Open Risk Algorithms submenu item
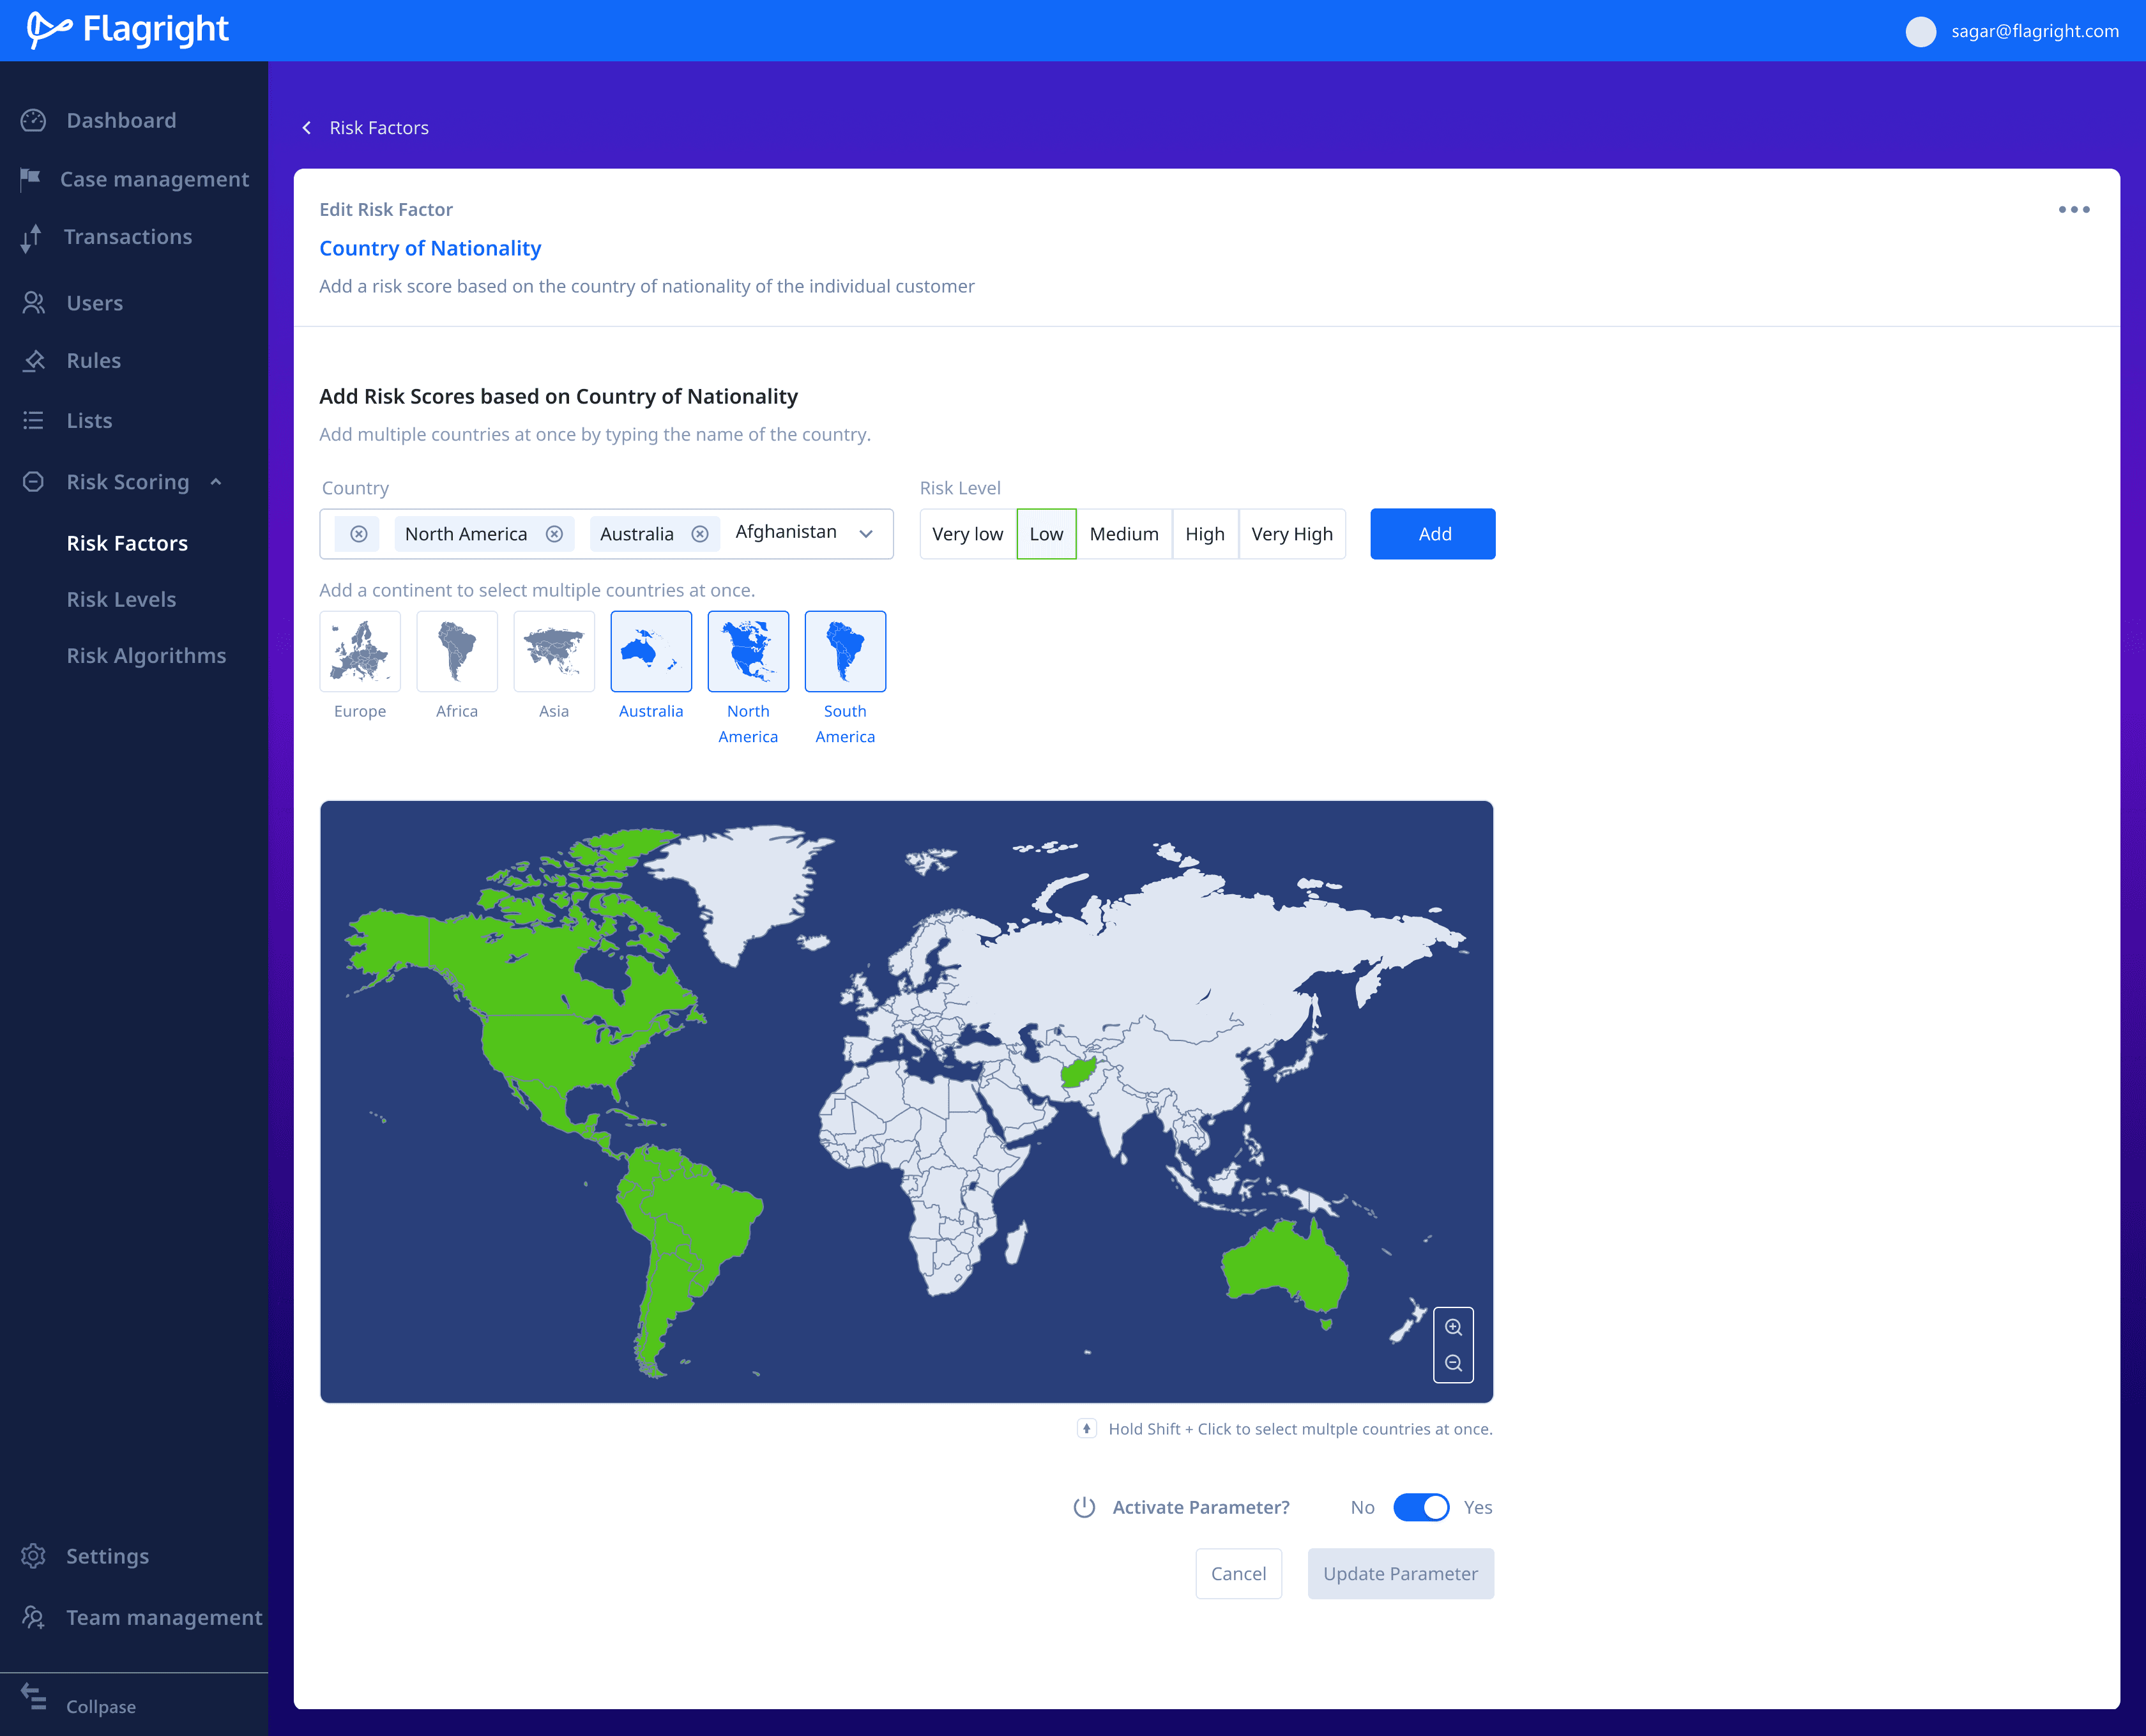2146x1736 pixels. tap(146, 655)
